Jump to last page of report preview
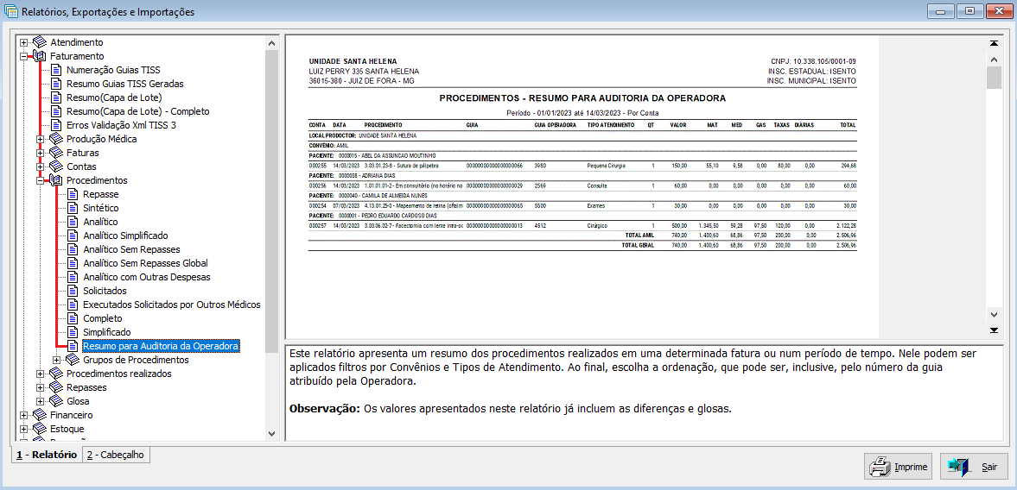Screen dimensions: 1017x490 point(993,330)
